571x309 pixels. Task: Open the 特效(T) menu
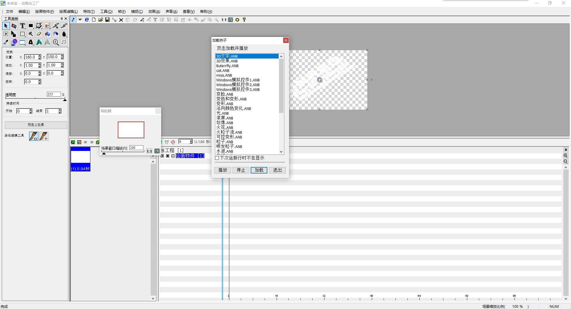coord(89,12)
